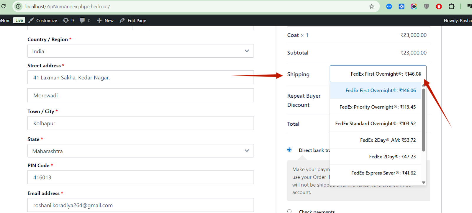
Task: Open the WordPress updates icon showing 9
Action: pyautogui.click(x=68, y=20)
